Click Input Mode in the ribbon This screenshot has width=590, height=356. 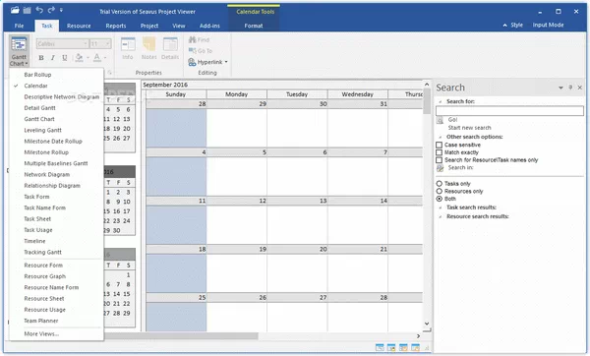[x=548, y=25]
